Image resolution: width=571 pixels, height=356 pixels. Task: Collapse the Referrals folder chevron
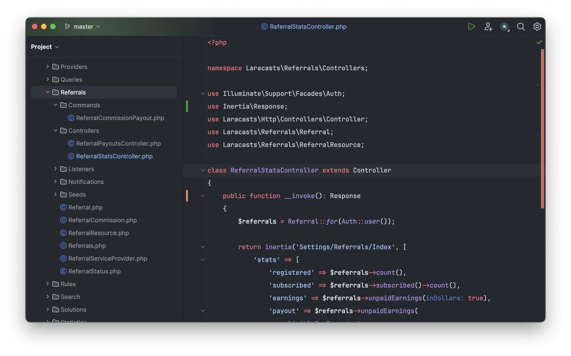coord(48,92)
